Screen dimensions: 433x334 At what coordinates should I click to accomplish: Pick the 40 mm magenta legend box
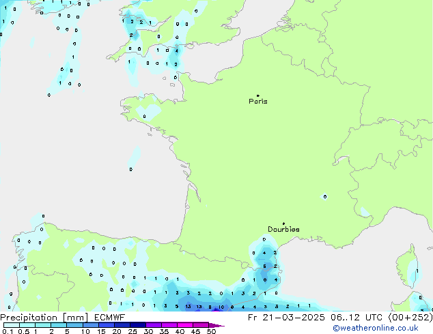185,325
